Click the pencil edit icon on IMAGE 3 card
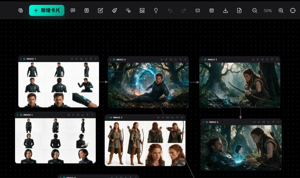This screenshot has height=178, width=300. coord(73,115)
